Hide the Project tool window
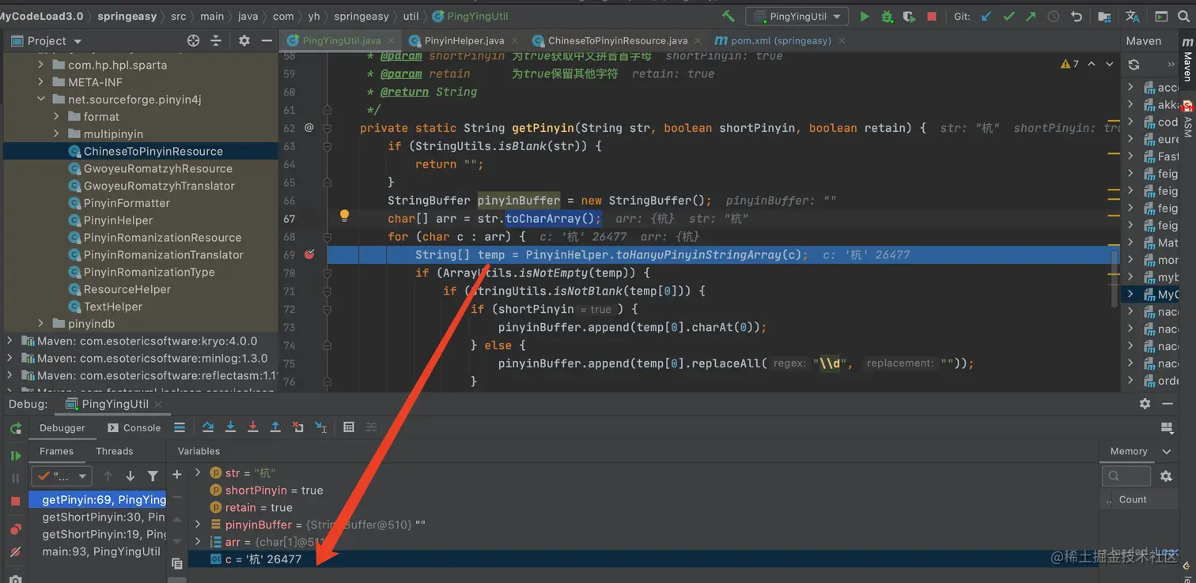This screenshot has width=1196, height=583. 267,40
